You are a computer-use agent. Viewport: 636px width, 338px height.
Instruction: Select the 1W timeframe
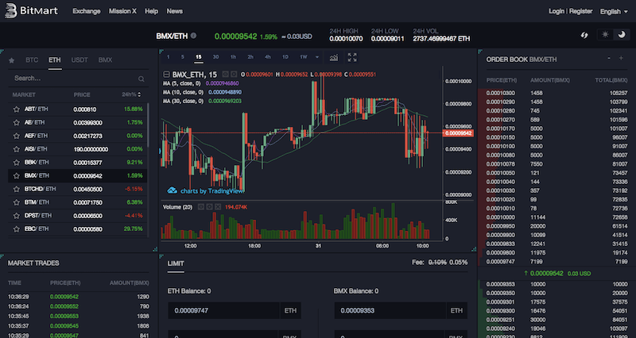[304, 57]
